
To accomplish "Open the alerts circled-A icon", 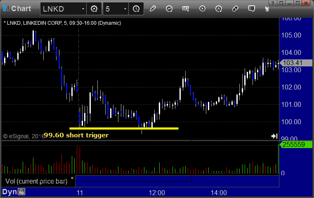I will coord(218,9).
